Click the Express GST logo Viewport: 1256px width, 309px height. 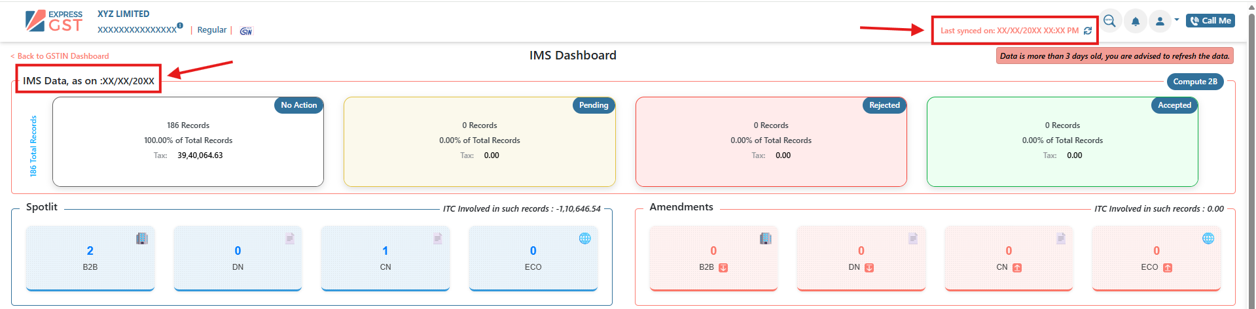point(54,22)
